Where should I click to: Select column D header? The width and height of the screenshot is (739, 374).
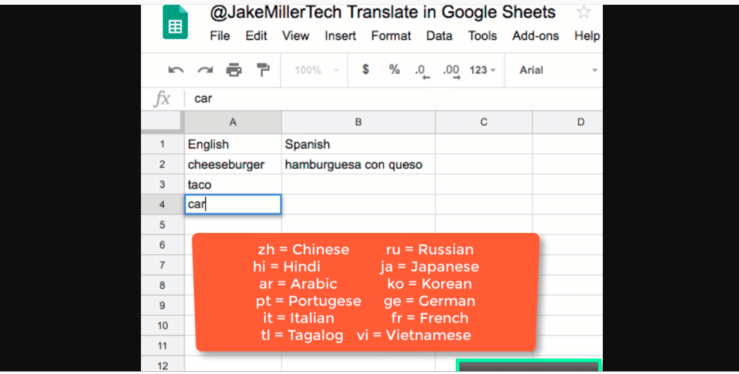pos(567,122)
